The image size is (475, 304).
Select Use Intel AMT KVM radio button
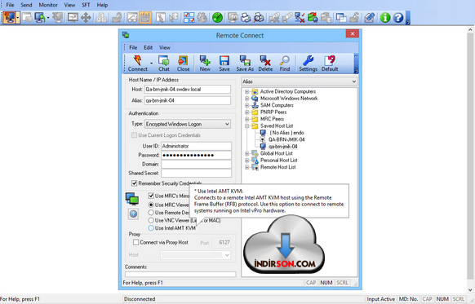point(151,228)
